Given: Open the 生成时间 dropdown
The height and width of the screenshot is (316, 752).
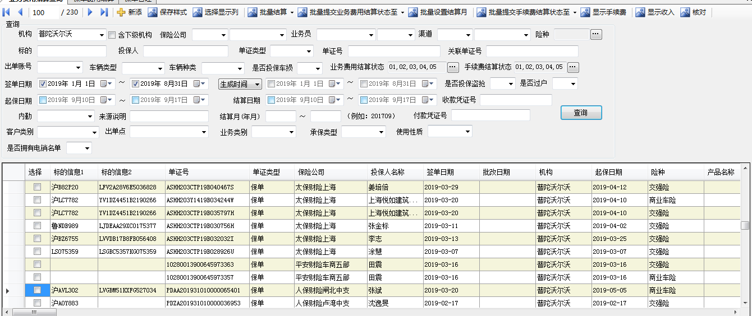Looking at the screenshot, I should (x=240, y=84).
